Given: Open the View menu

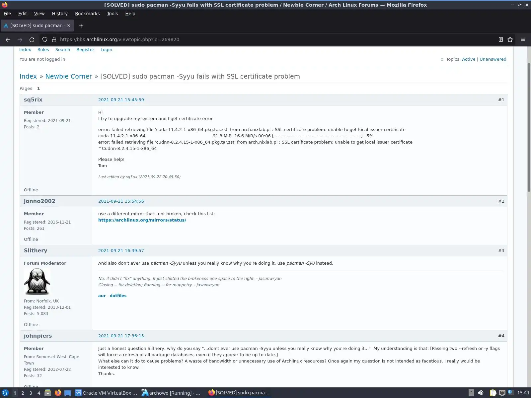Looking at the screenshot, I should pyautogui.click(x=39, y=14).
